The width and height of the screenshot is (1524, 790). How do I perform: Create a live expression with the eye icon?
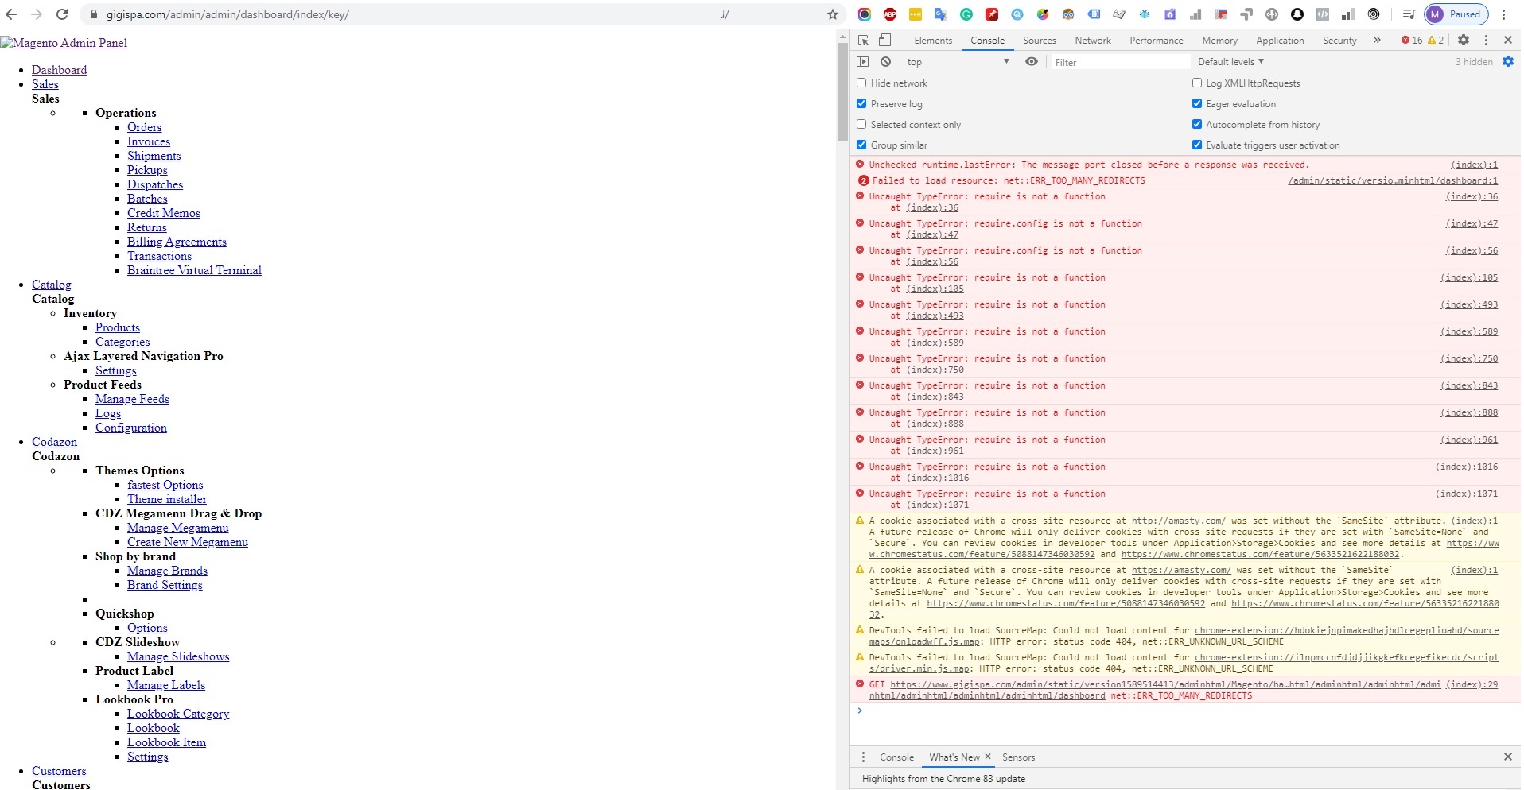point(1032,61)
